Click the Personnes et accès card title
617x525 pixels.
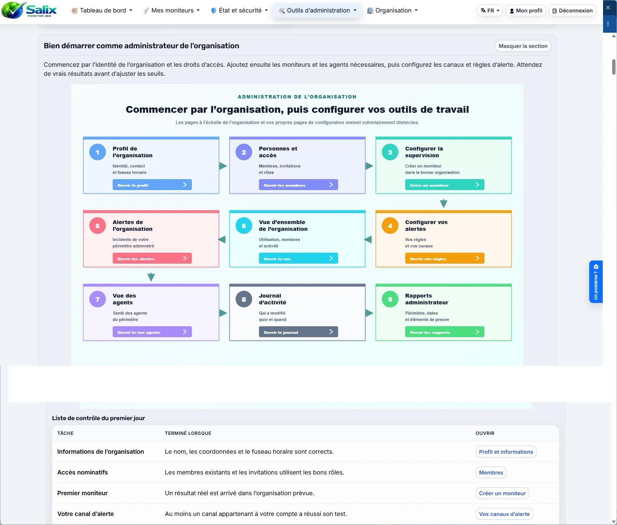(x=278, y=152)
